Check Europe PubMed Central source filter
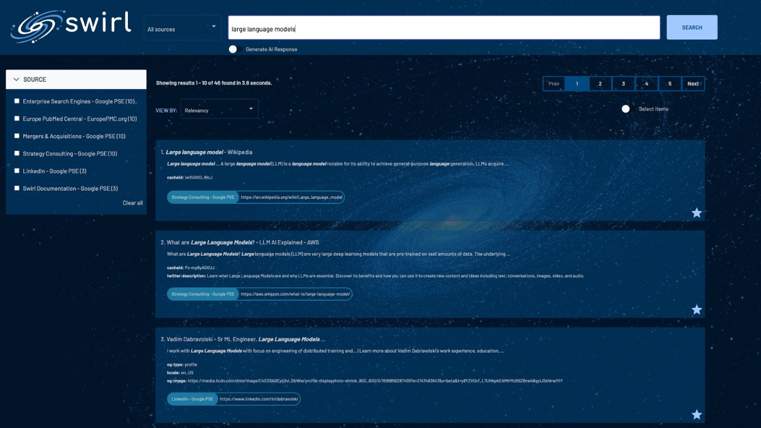This screenshot has width=761, height=428. [17, 119]
